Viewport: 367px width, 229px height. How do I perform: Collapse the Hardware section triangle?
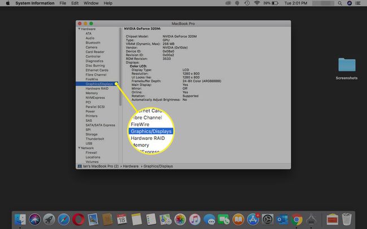pyautogui.click(x=79, y=29)
